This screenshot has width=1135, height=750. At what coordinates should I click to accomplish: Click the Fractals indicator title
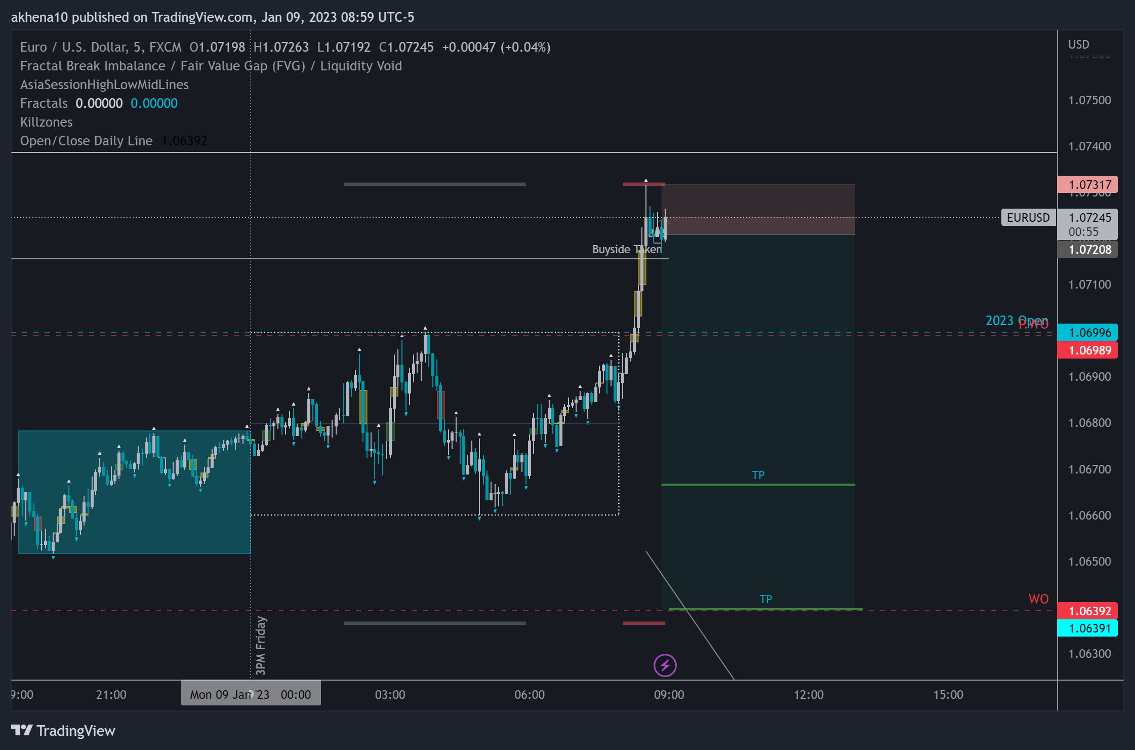click(x=44, y=103)
